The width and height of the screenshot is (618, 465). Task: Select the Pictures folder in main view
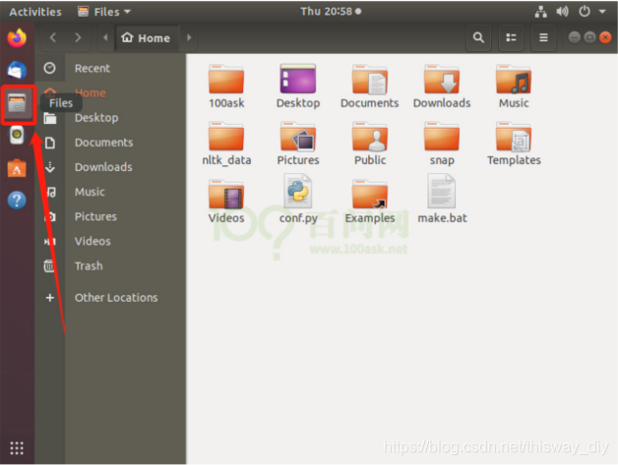298,145
